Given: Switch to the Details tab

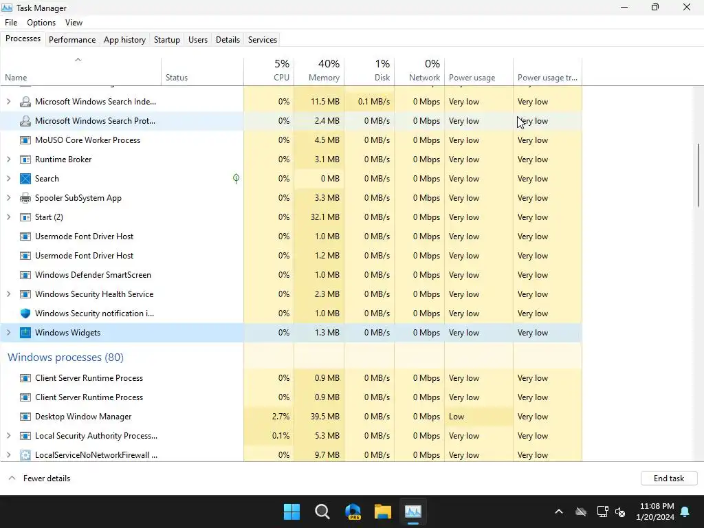Looking at the screenshot, I should click(x=228, y=39).
